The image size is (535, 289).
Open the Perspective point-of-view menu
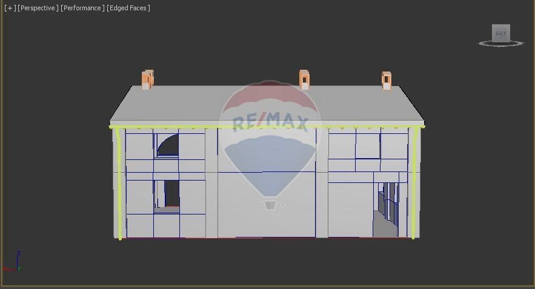38,8
